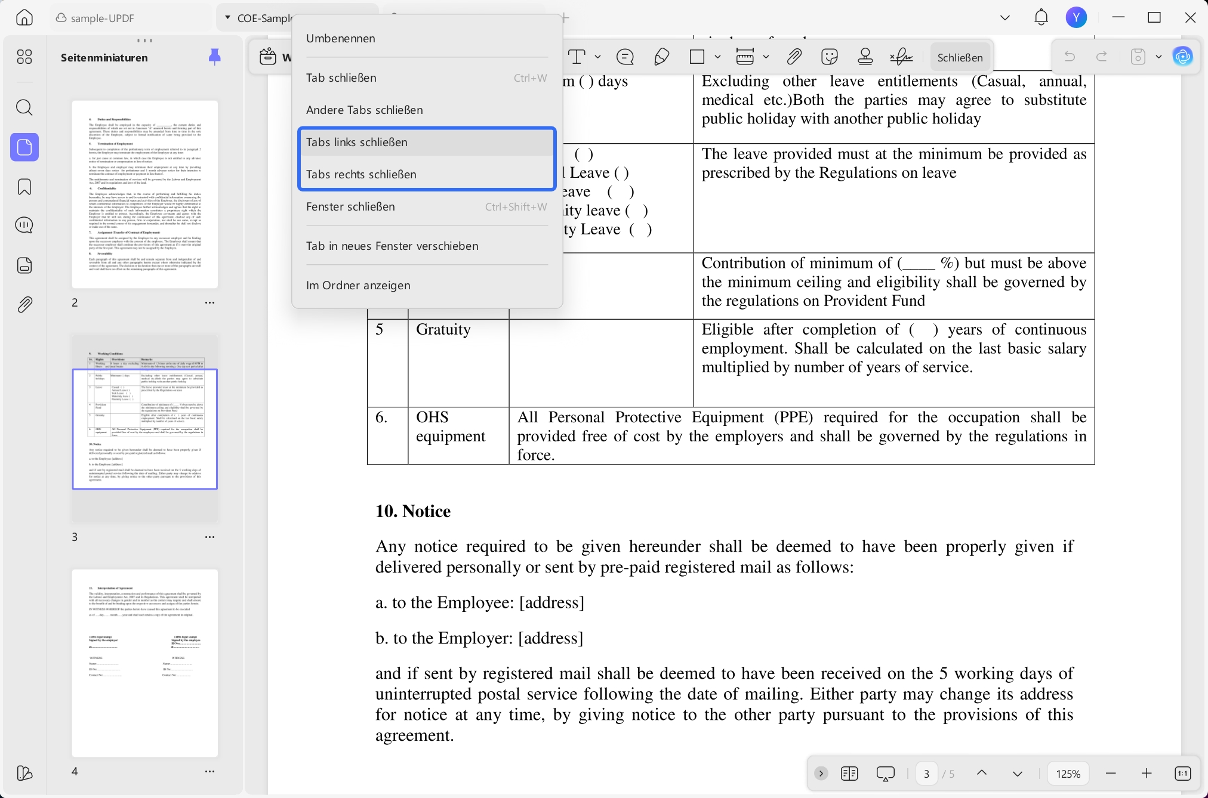Choose Fenster schließen menu entry
Viewport: 1208px width, 798px height.
tap(427, 207)
